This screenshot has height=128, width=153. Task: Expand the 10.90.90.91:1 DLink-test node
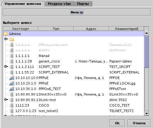[x=6, y=100]
